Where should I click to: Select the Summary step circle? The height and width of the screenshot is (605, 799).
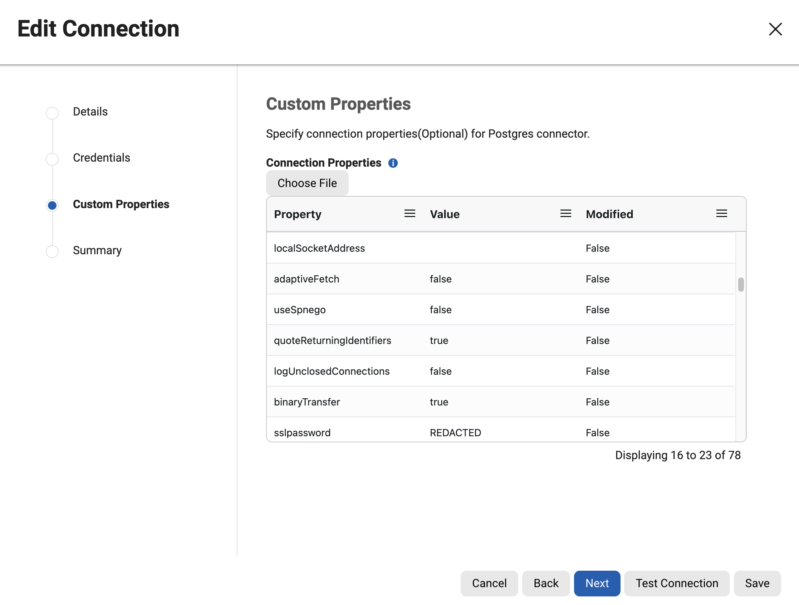coord(52,251)
